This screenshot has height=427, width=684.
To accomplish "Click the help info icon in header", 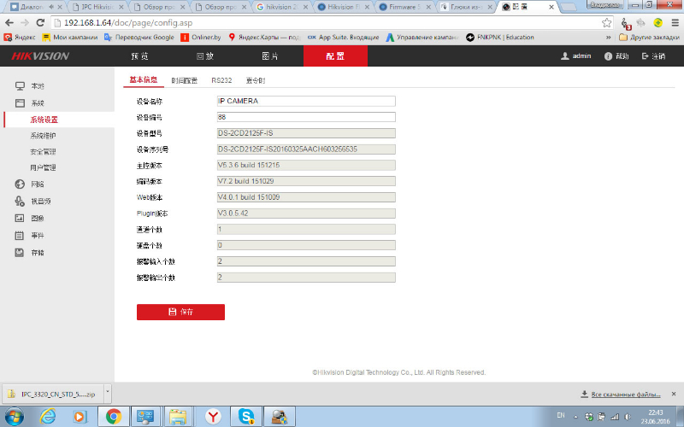I will coord(608,56).
